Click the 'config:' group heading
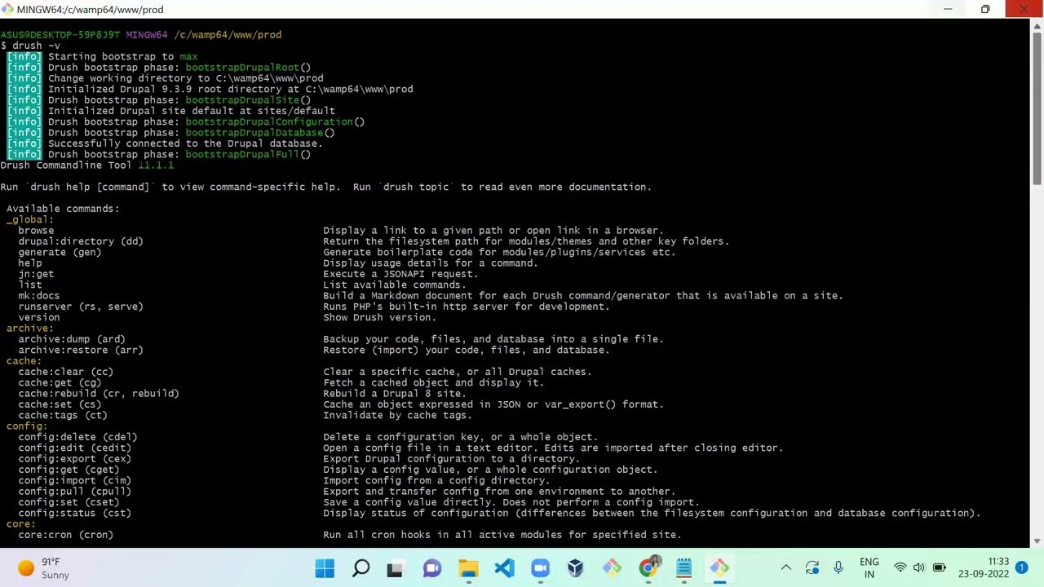1044x587 pixels. 27,426
